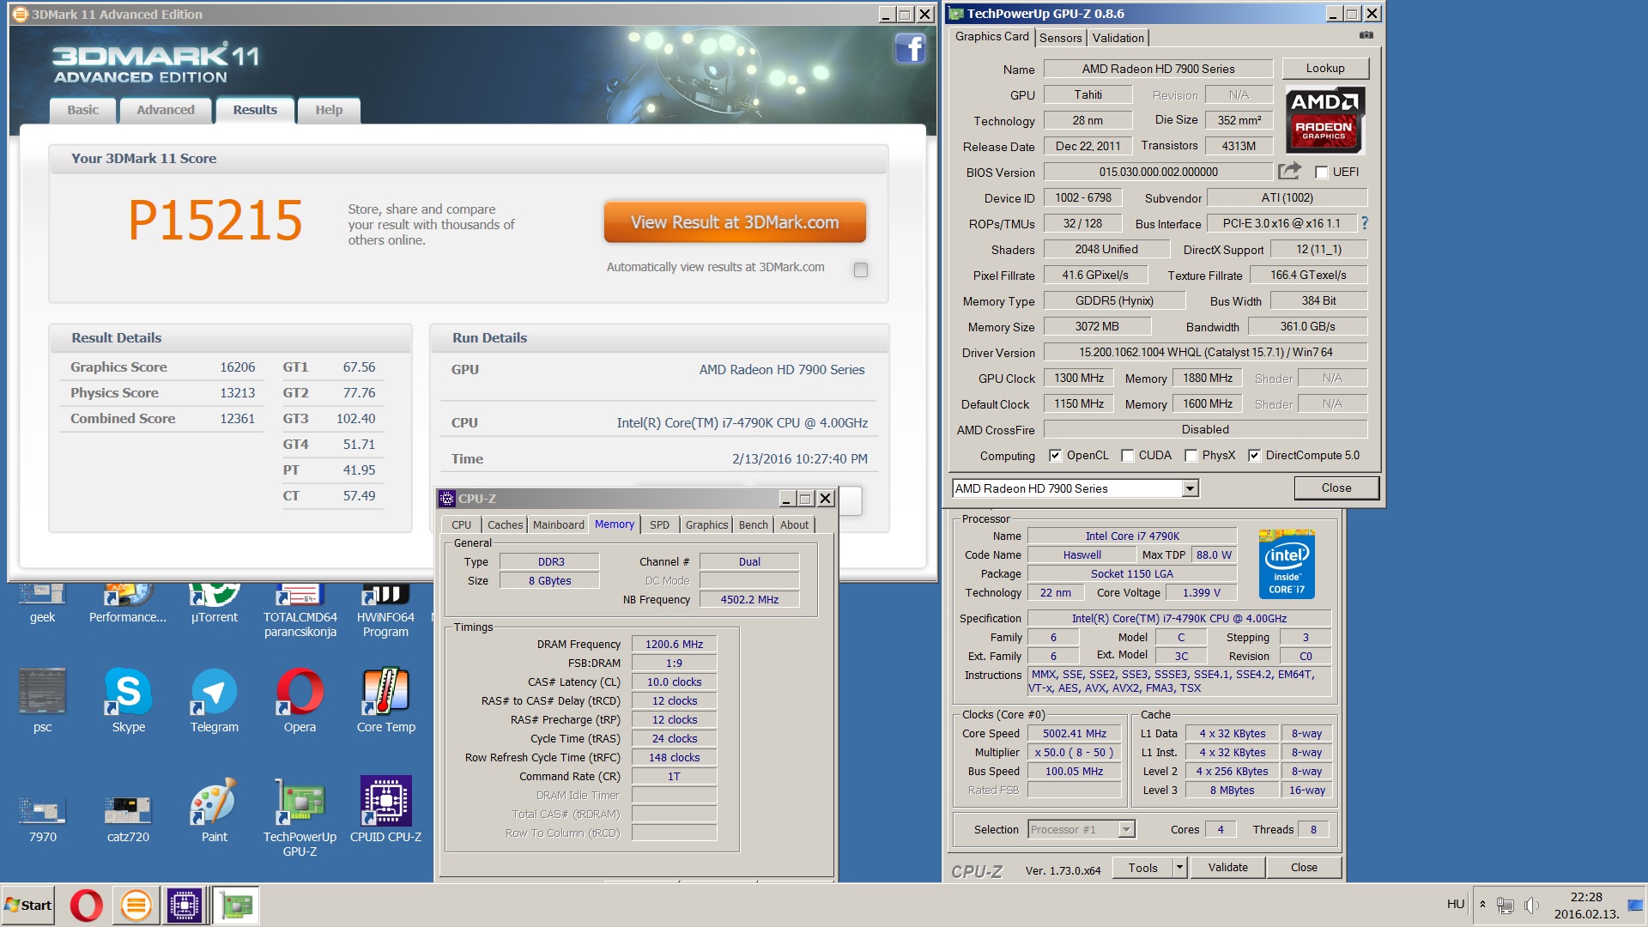
Task: Click the CPU-Z Tools button
Action: [x=1142, y=868]
